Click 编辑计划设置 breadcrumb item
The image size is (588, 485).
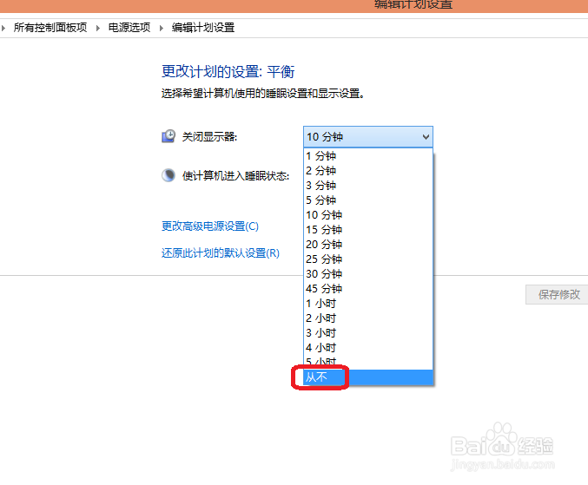click(x=203, y=28)
